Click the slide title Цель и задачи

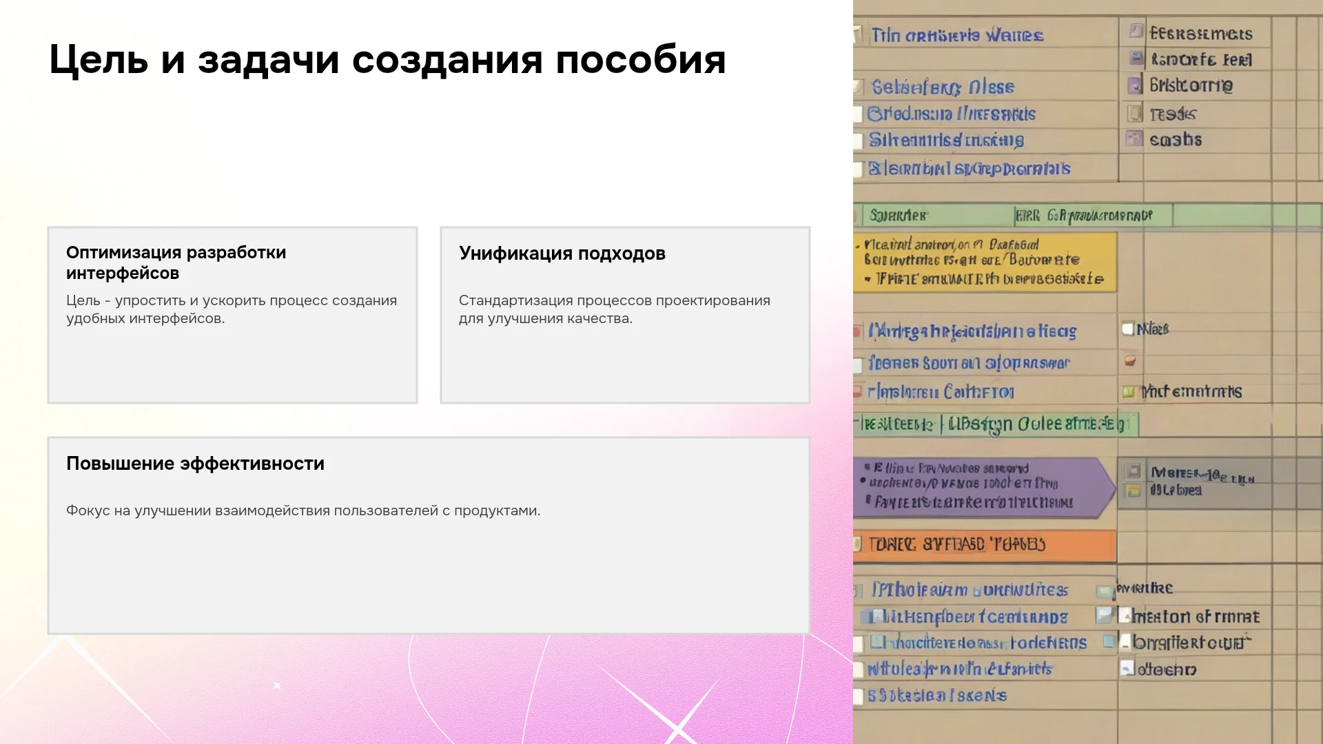click(387, 59)
